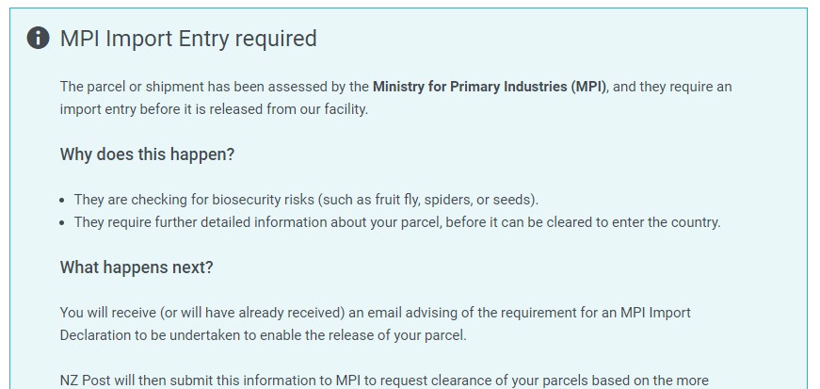Image resolution: width=820 pixels, height=389 pixels.
Task: Click the bullet dot before "They are checking"
Action: pyautogui.click(x=63, y=201)
